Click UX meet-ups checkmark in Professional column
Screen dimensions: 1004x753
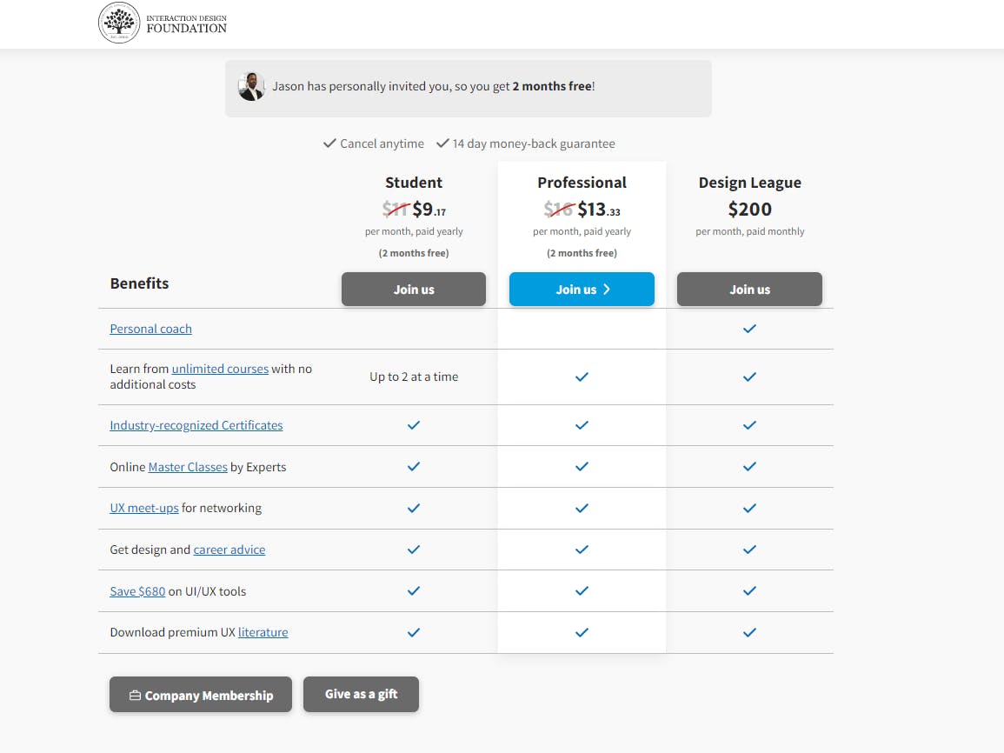pyautogui.click(x=582, y=508)
